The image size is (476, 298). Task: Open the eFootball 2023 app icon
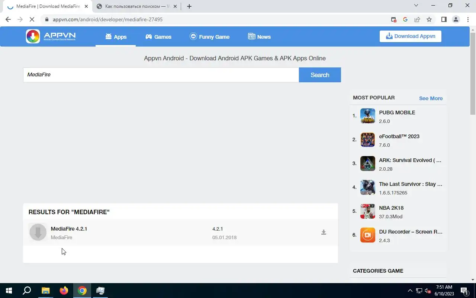point(368,140)
